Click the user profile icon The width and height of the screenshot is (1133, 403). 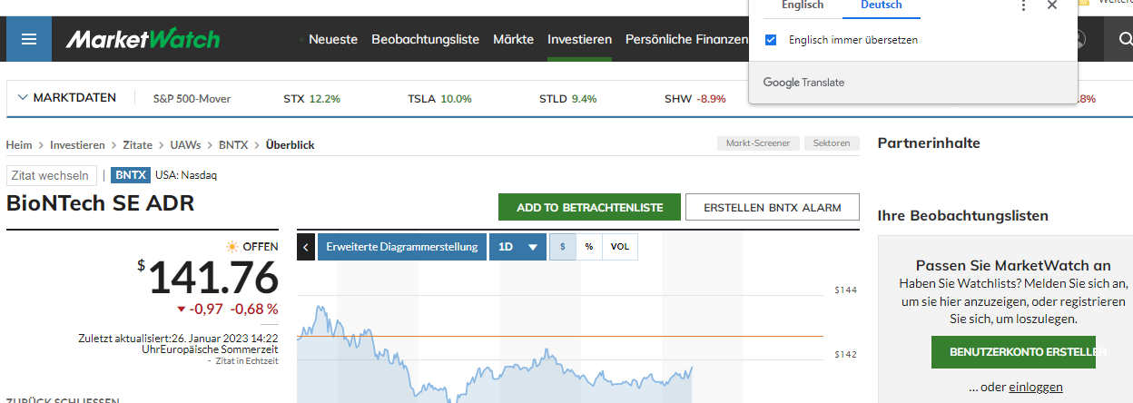[x=1079, y=39]
